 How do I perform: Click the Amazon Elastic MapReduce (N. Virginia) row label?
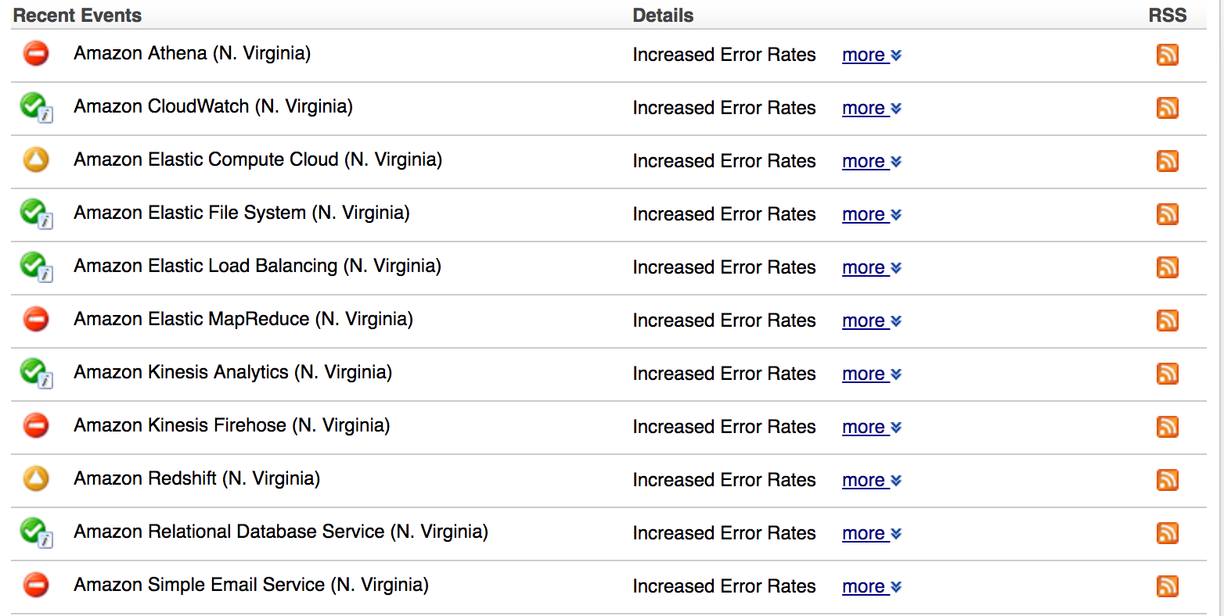(243, 320)
